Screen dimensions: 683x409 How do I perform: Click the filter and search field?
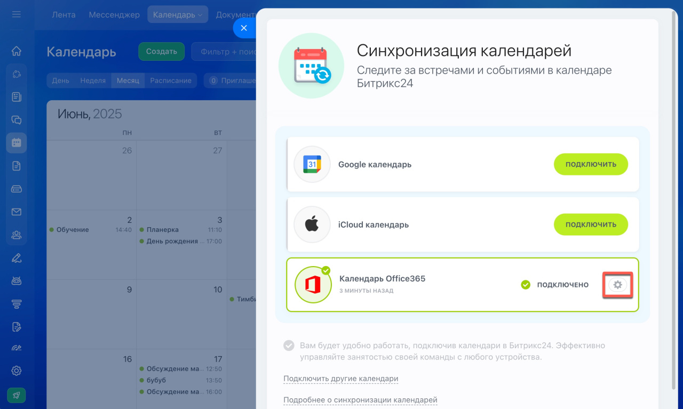(x=224, y=52)
